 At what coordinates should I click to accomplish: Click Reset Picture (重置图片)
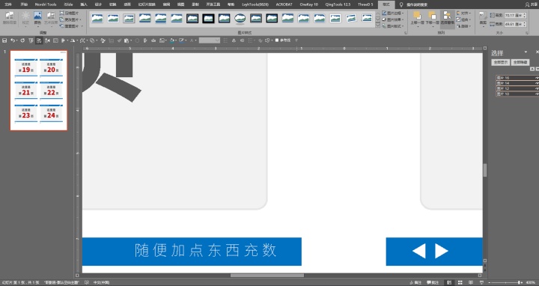(x=71, y=26)
